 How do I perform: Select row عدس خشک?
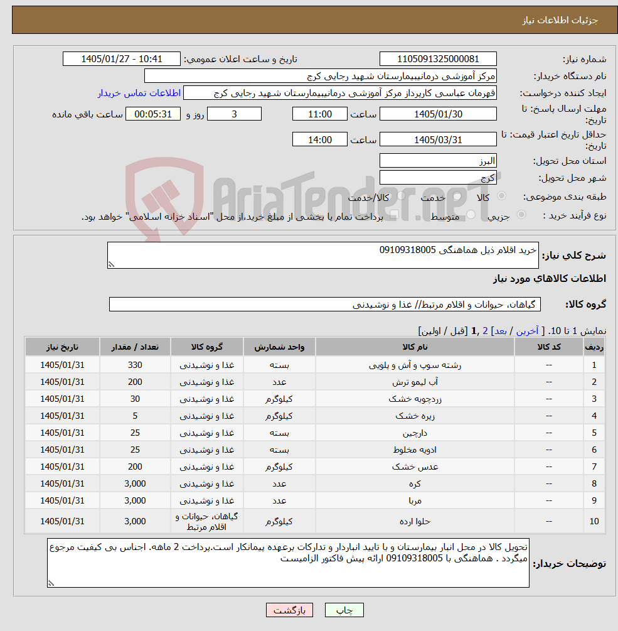click(x=314, y=467)
